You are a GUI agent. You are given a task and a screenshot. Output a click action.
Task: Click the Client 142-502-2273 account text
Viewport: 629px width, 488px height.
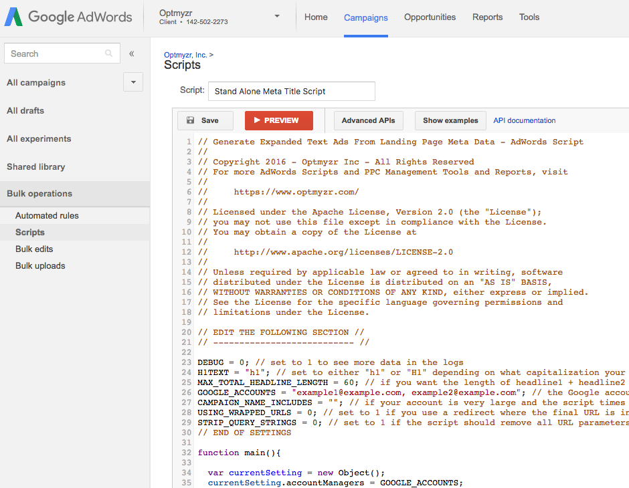(x=193, y=22)
